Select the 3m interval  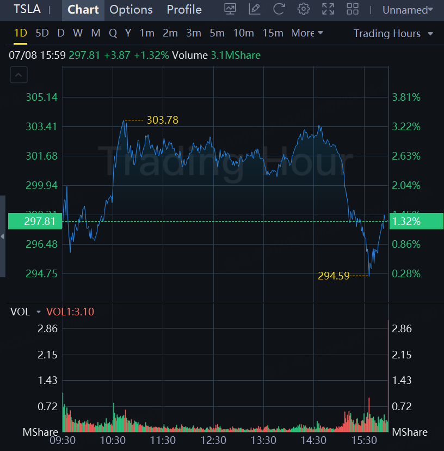tap(194, 33)
